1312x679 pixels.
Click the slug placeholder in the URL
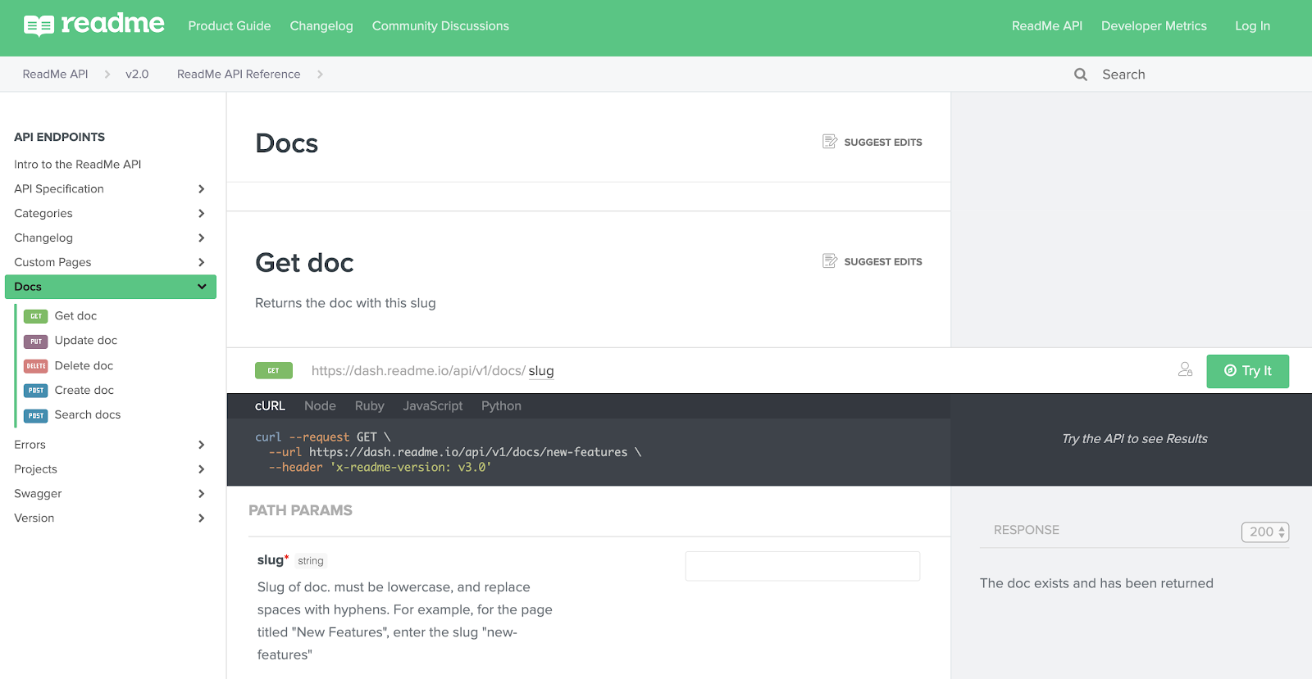point(541,371)
